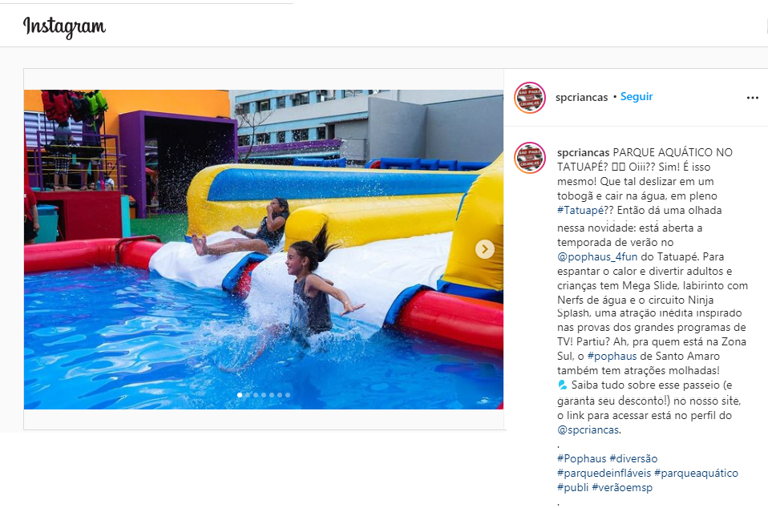Select the first carousel indicator dot
The image size is (768, 508).
(x=240, y=395)
